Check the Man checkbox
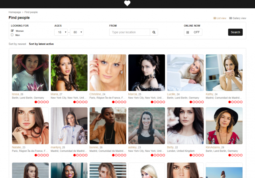The width and height of the screenshot is (255, 178). tap(12, 35)
